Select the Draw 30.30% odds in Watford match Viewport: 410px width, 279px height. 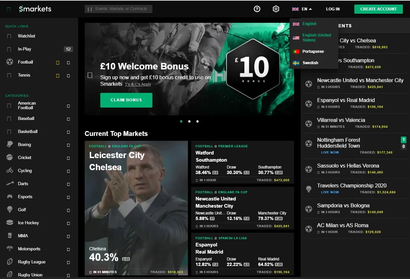tap(238, 170)
